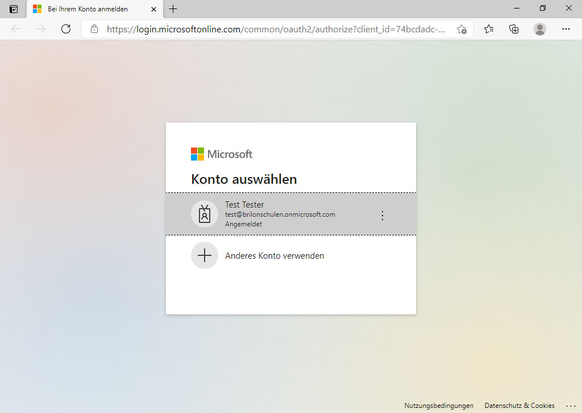
Task: Open the Nutzungsbedingungen link
Action: pyautogui.click(x=439, y=406)
